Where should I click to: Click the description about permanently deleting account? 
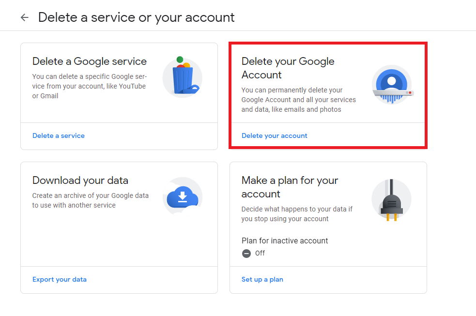pyautogui.click(x=298, y=100)
